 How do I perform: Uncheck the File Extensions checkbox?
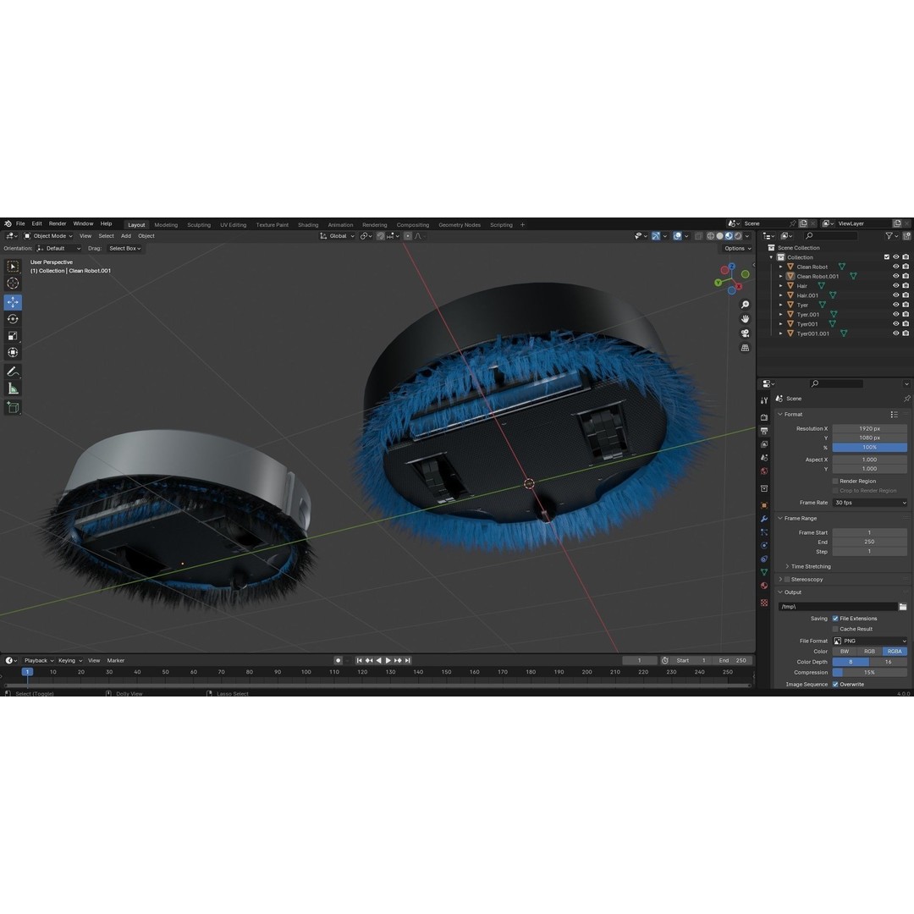point(835,619)
